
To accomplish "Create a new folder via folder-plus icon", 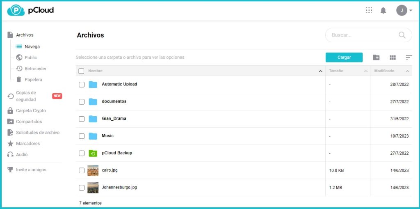I will [x=376, y=57].
